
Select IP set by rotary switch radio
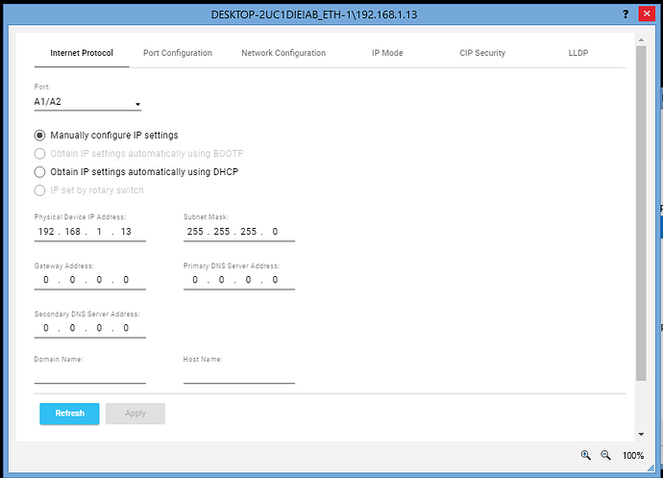(x=39, y=190)
